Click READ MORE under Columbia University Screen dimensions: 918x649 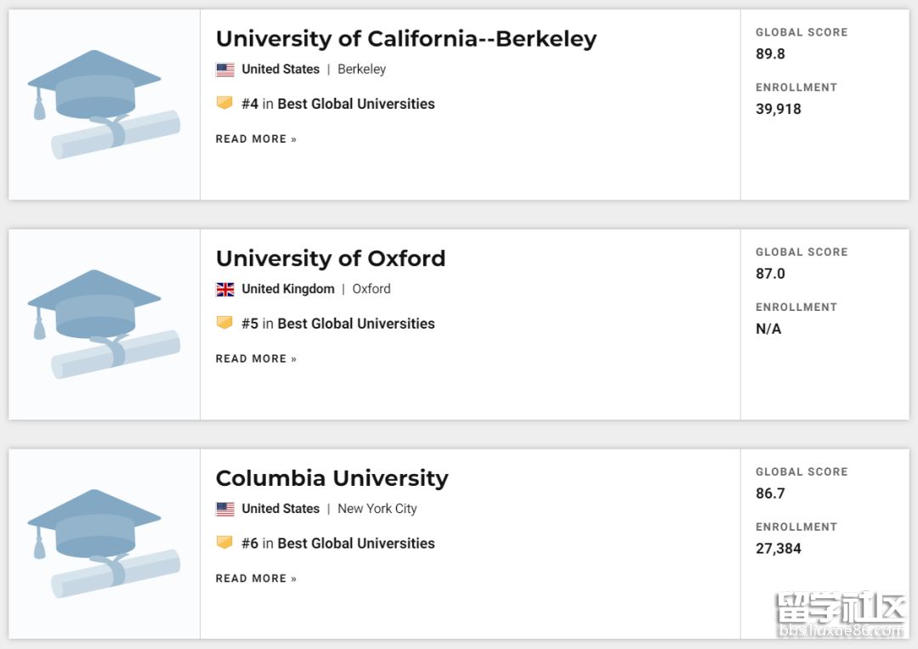tap(256, 578)
